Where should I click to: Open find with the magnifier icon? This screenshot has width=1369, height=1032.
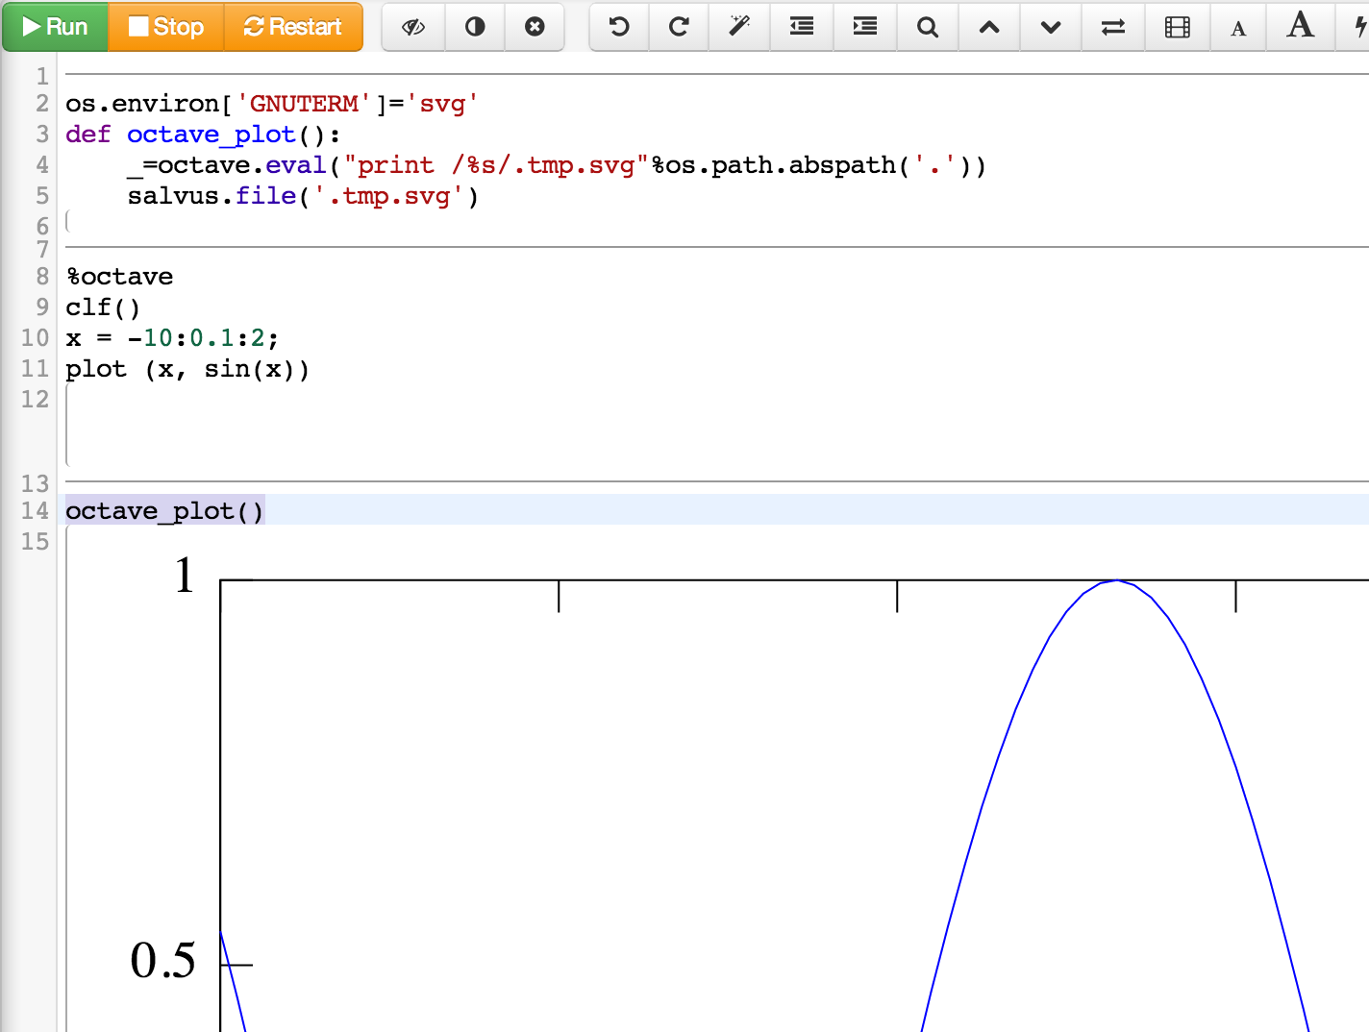click(928, 27)
